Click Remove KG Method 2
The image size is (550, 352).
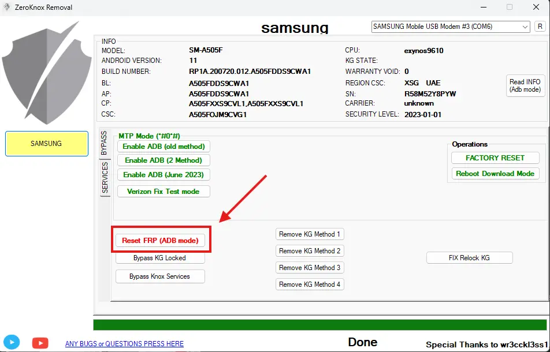pos(310,251)
